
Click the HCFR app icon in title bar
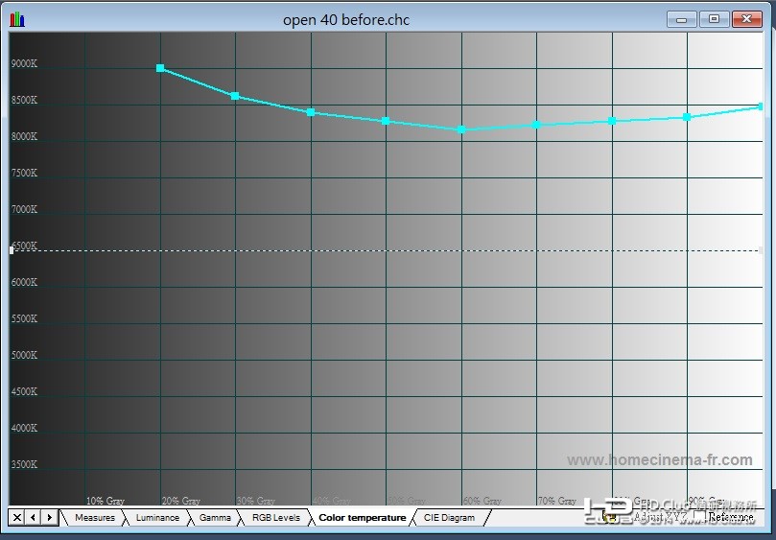(x=17, y=20)
